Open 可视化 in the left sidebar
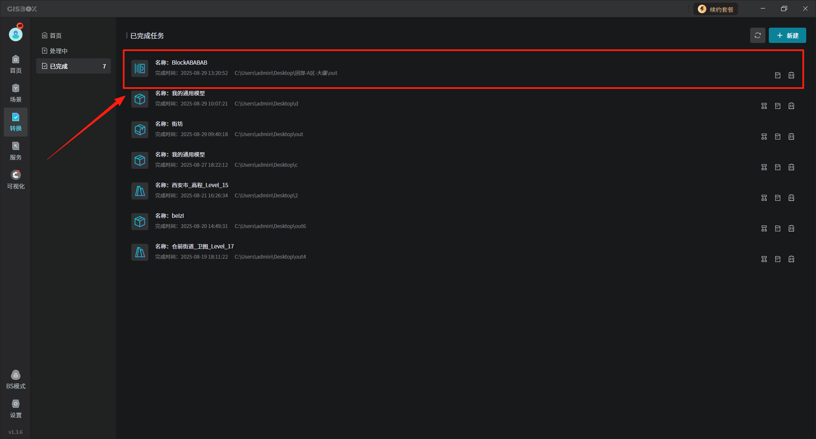The image size is (816, 439). point(16,180)
